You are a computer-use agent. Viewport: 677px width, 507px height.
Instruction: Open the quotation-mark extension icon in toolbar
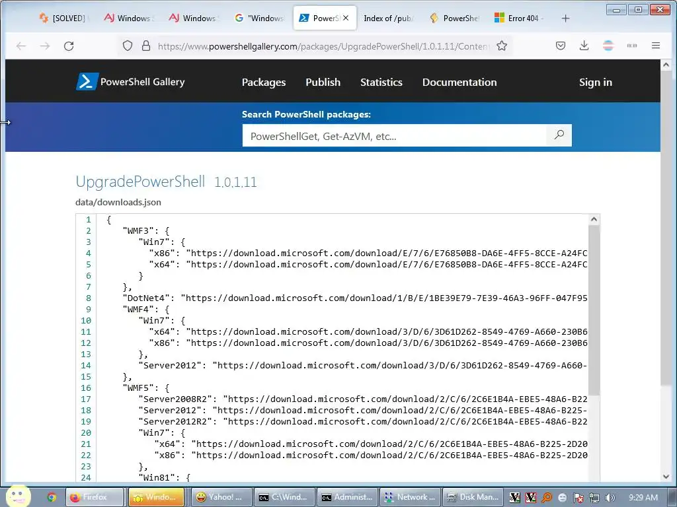[631, 46]
